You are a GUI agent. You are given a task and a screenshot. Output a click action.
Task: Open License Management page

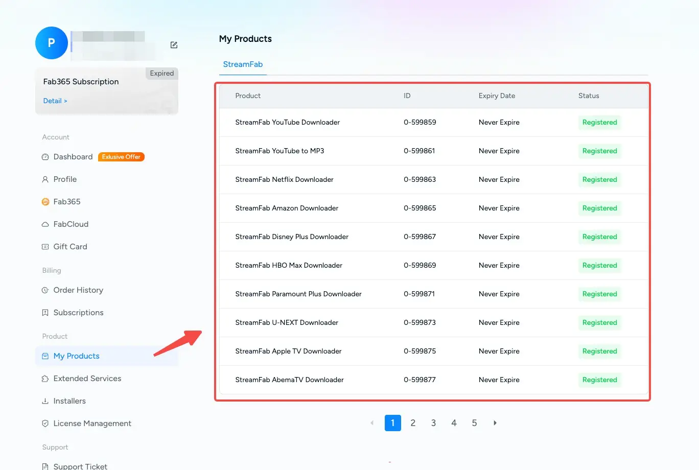coord(92,424)
